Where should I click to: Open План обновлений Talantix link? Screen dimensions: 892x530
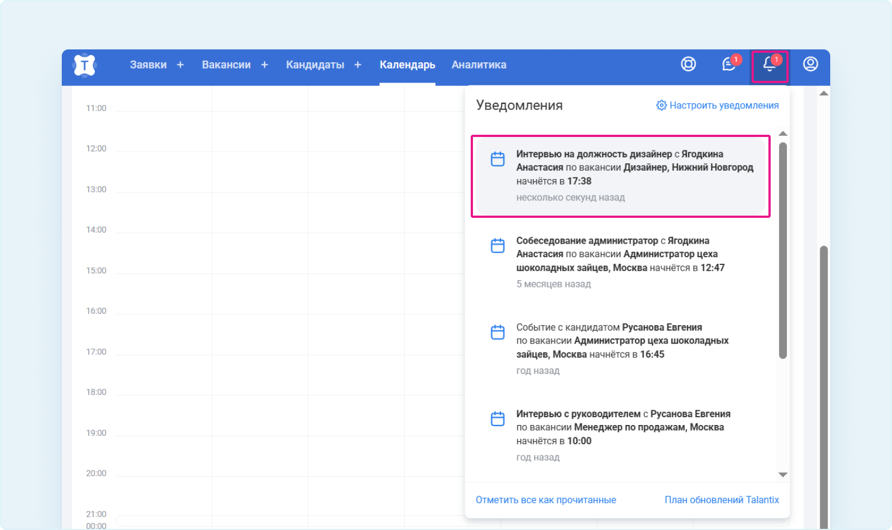tap(721, 500)
